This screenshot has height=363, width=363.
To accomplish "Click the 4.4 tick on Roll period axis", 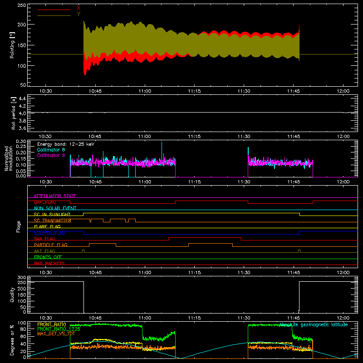I will pyautogui.click(x=22, y=98).
